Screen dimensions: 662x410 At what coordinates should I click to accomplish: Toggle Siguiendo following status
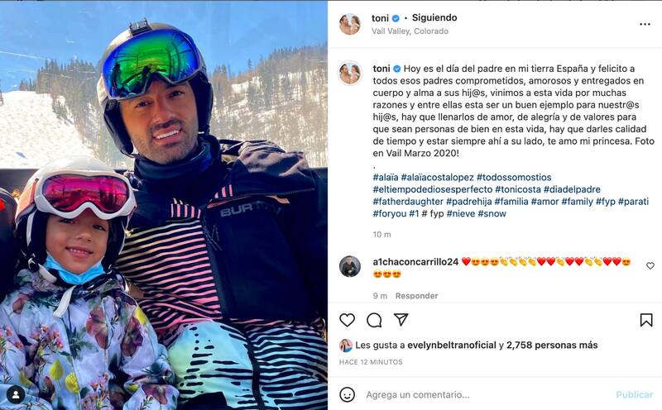click(x=434, y=17)
